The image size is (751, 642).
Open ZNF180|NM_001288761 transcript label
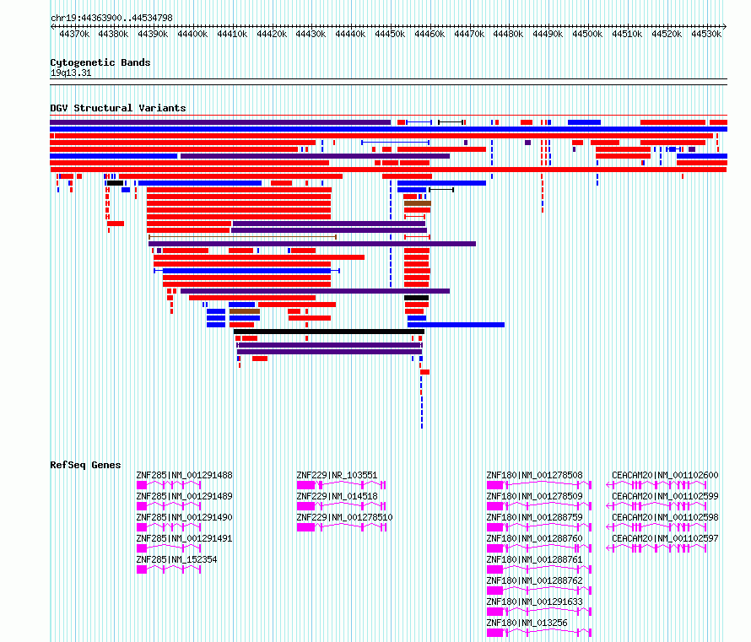534,559
